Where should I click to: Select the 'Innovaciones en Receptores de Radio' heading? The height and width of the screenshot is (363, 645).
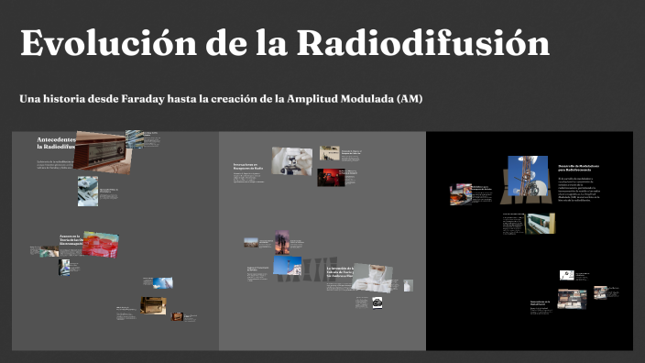[x=248, y=167]
